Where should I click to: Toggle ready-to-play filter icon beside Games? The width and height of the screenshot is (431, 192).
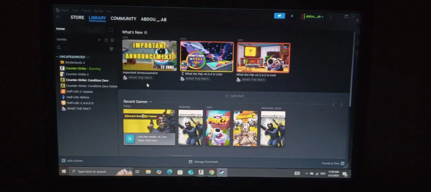click(112, 40)
